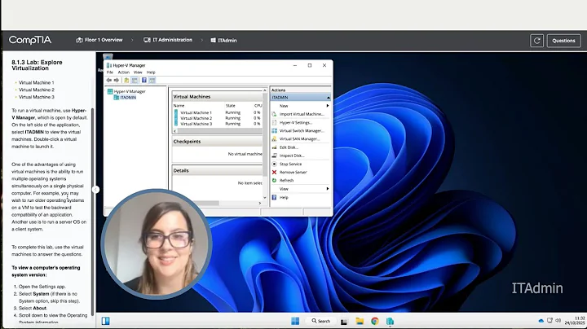This screenshot has height=329, width=587.
Task: Click Import Virtual Machine in Actions
Action: pos(300,114)
